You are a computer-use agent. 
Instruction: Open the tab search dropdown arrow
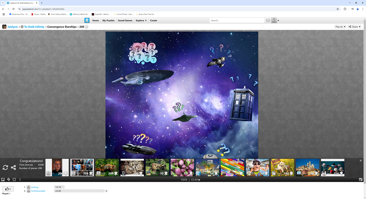[x=3, y=3]
